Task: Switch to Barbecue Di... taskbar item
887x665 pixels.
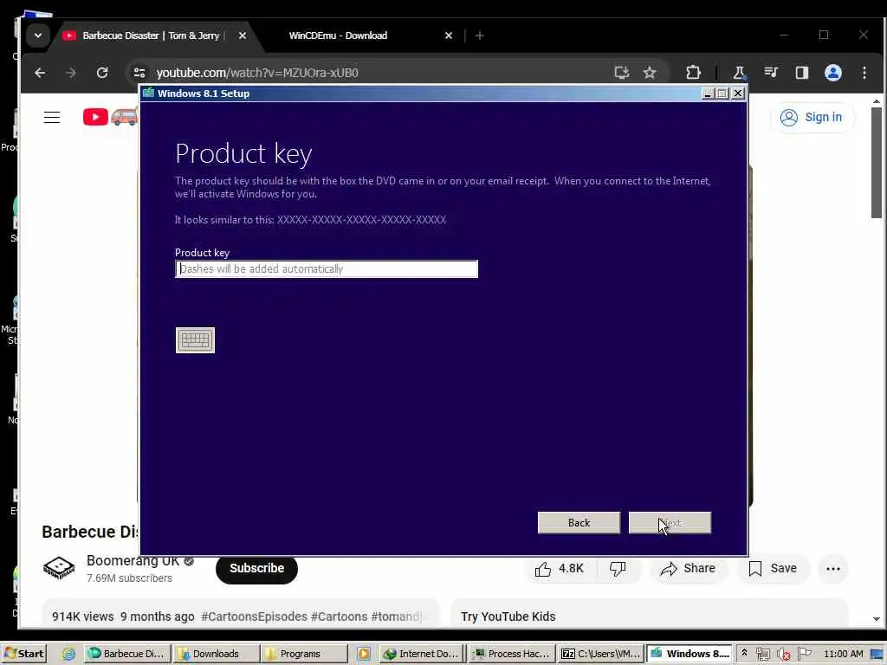Action: pos(128,654)
